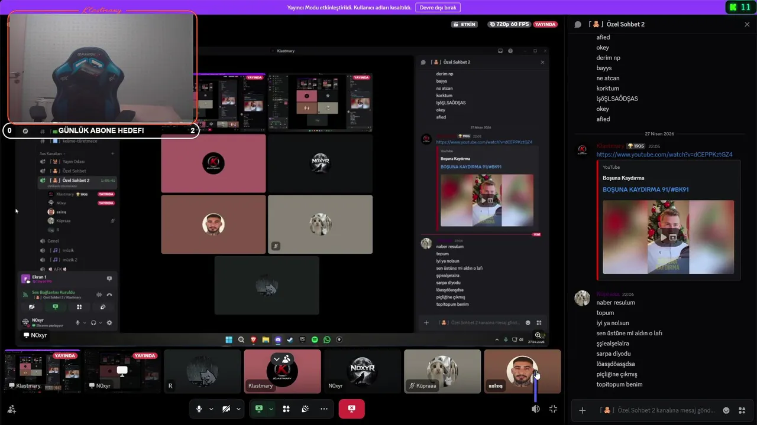Invite friends to the voice call
This screenshot has width=757, height=425.
pyautogui.click(x=12, y=409)
